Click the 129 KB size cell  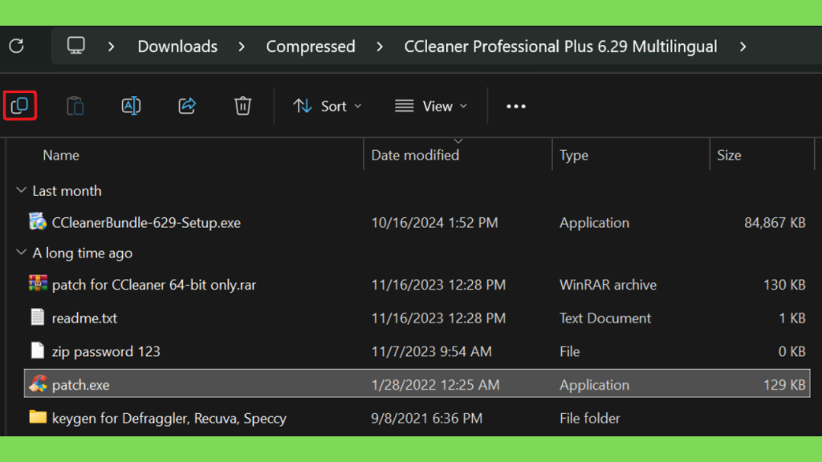click(x=784, y=385)
